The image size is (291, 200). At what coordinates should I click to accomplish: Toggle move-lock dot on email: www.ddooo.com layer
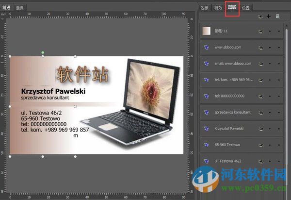[x=270, y=64]
